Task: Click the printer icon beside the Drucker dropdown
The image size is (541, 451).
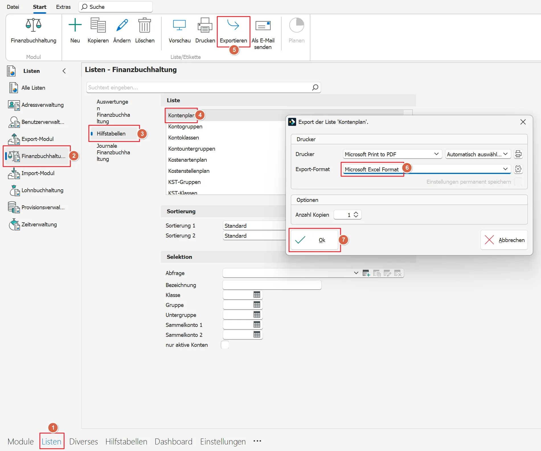Action: point(518,154)
